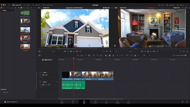Open the Effects Library panel

point(27,5)
